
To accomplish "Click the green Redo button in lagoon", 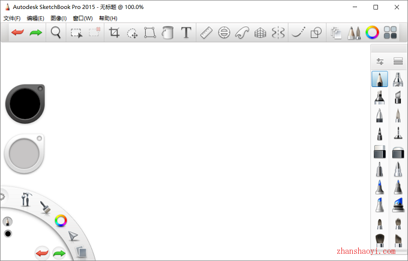I will coord(59,253).
